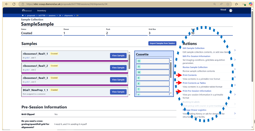Screen dimensions: 255x131
Task: Select cassette slot 10
Action: click(153, 72)
